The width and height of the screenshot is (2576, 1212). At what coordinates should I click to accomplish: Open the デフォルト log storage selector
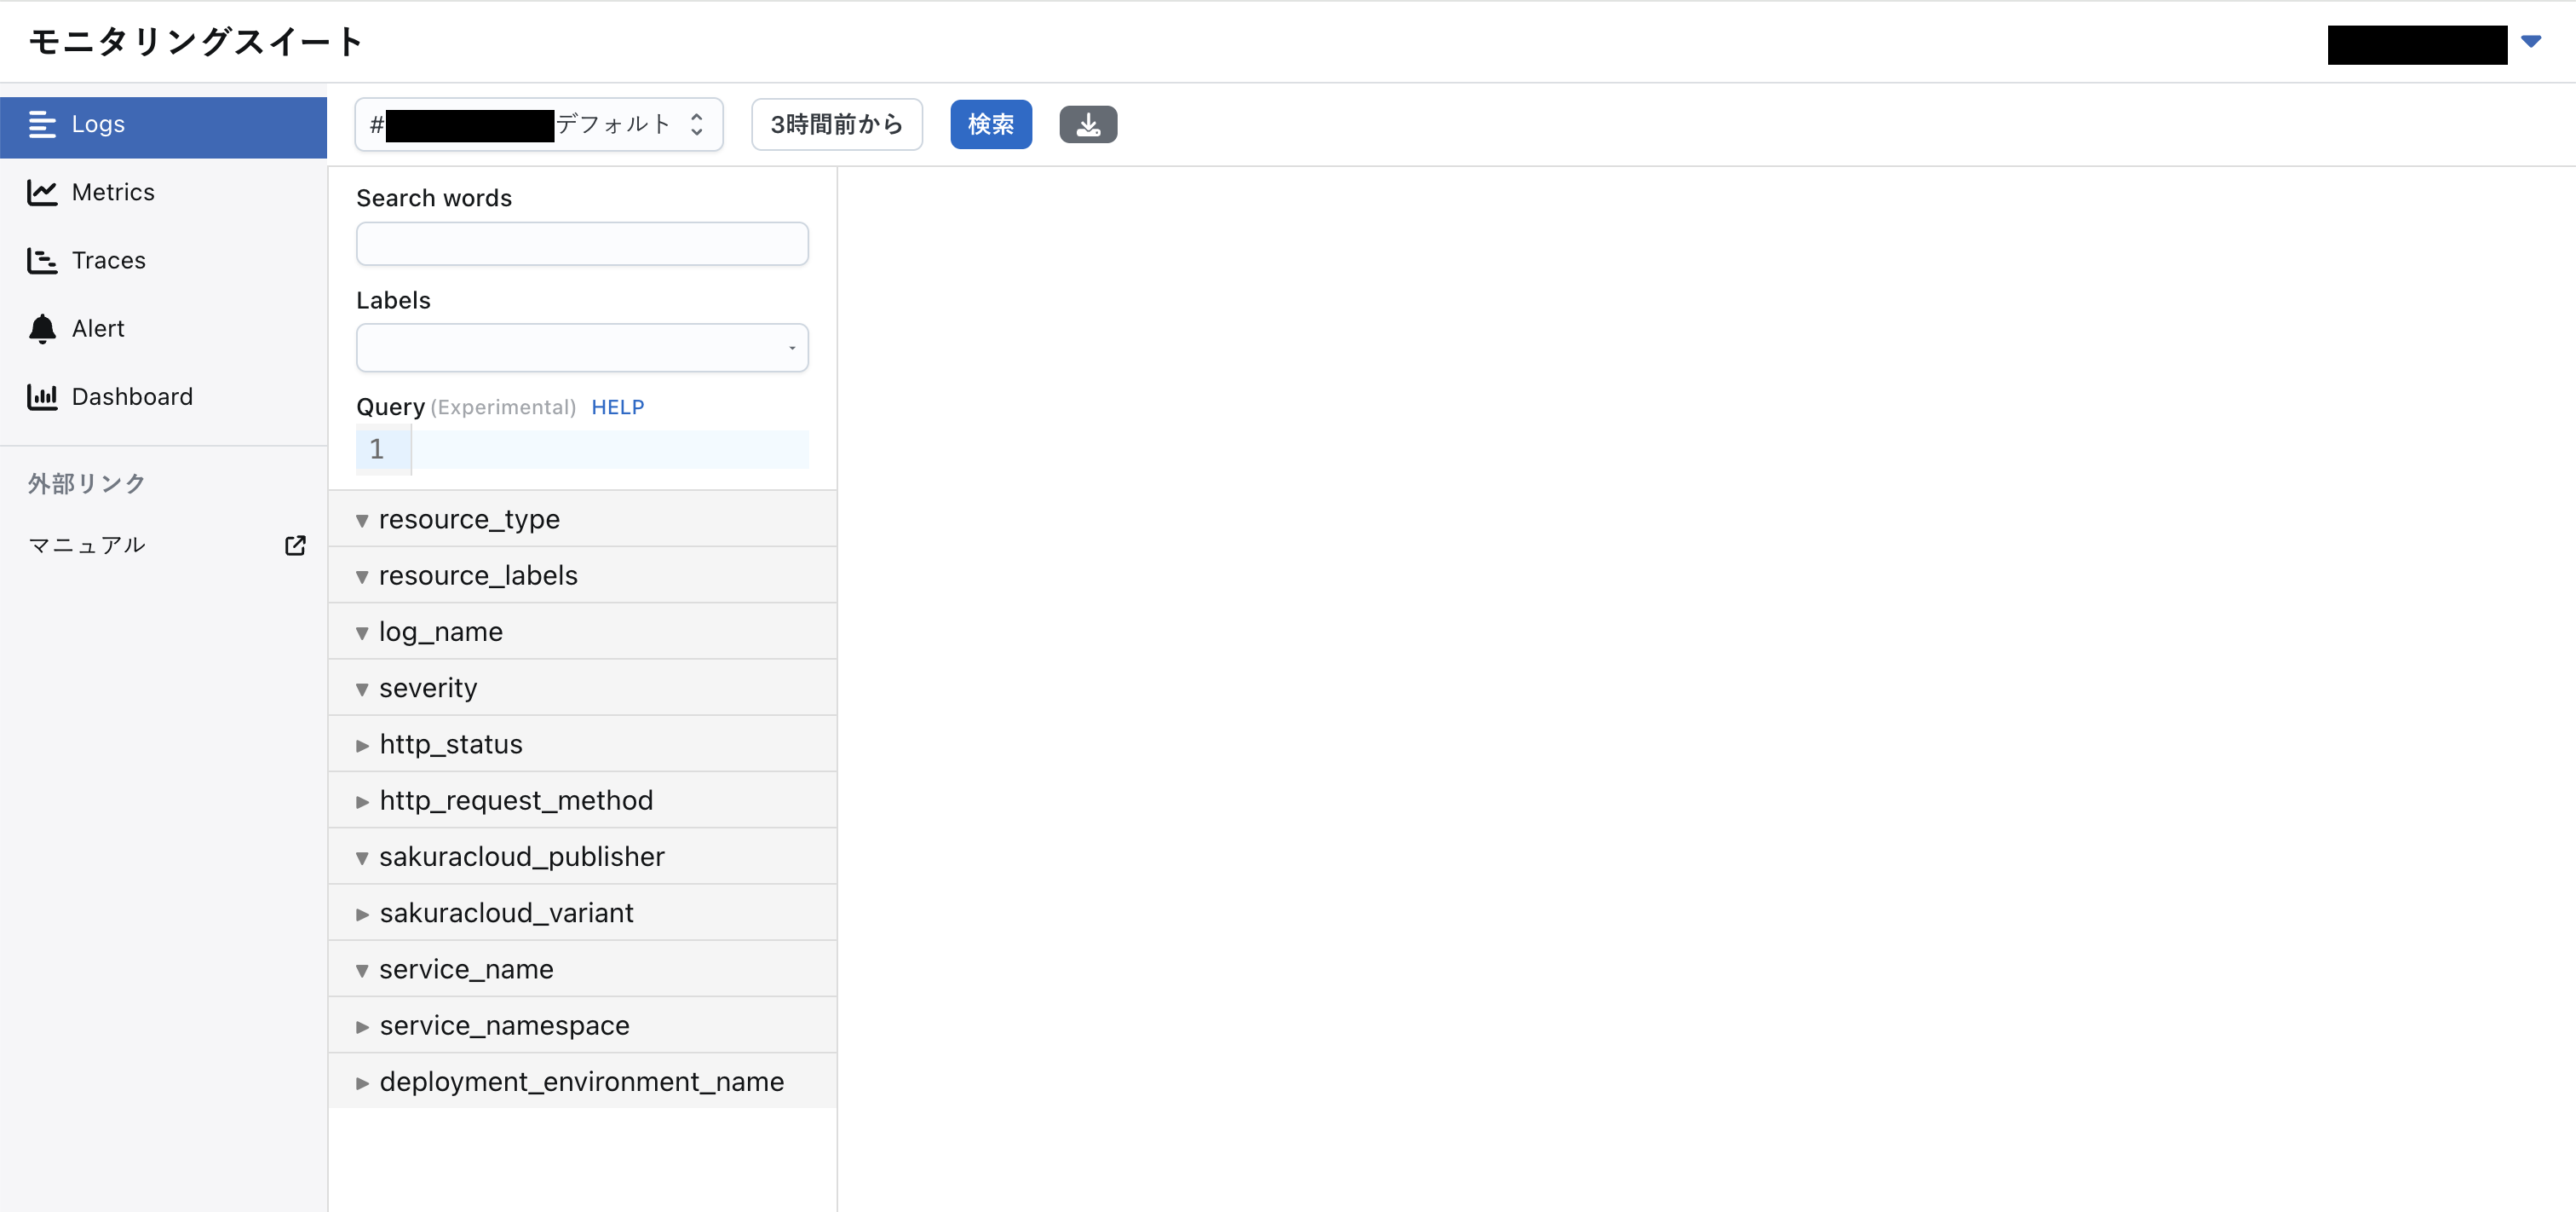pos(539,124)
